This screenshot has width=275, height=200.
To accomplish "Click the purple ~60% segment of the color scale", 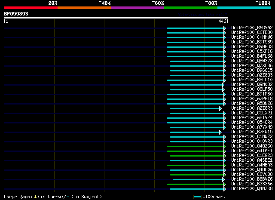I will pyautogui.click(x=137, y=8).
